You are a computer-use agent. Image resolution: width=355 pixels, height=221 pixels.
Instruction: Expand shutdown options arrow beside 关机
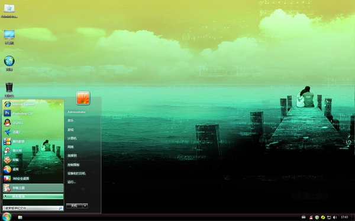click(85, 206)
